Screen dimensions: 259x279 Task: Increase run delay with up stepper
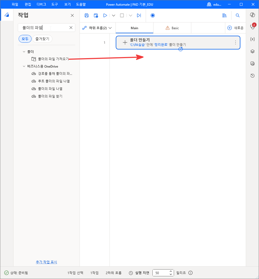click(171, 271)
